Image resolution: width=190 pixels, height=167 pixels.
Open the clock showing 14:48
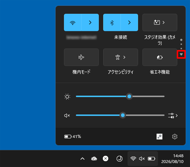click(x=172, y=159)
